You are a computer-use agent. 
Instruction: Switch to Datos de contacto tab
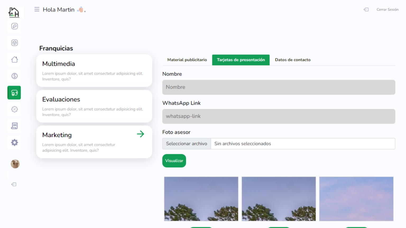(x=293, y=60)
